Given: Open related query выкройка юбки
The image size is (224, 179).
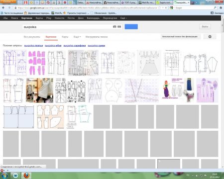Looking at the screenshot, I should pos(53,46).
